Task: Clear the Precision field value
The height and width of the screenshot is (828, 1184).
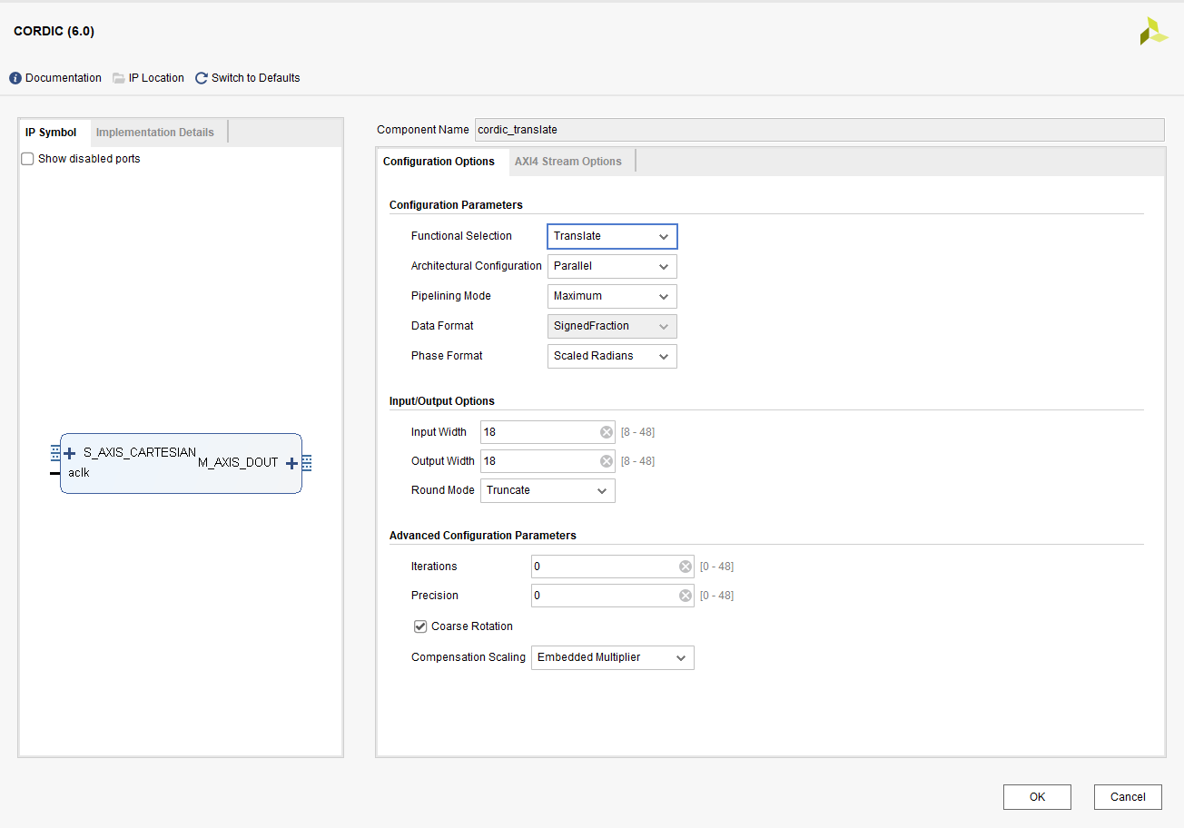Action: [x=686, y=596]
